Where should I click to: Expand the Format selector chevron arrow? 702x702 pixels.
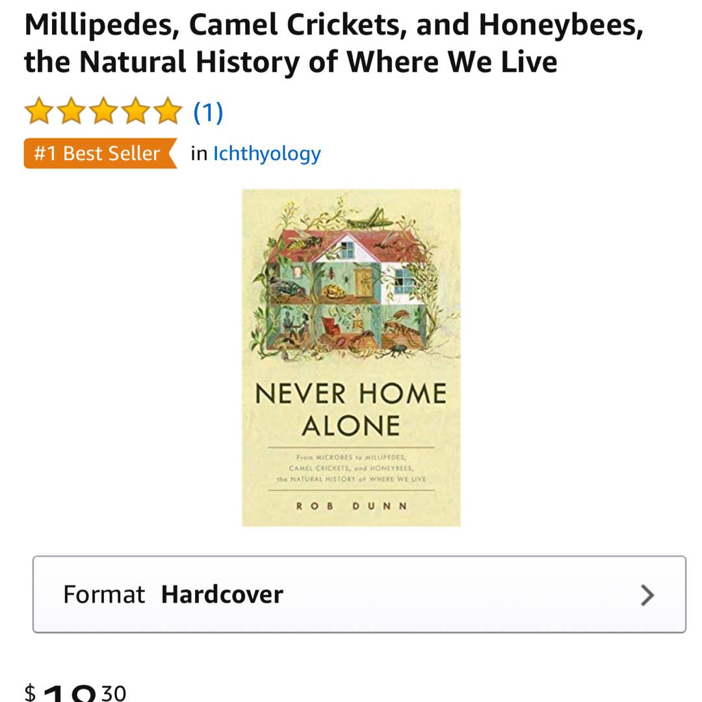[x=647, y=595]
